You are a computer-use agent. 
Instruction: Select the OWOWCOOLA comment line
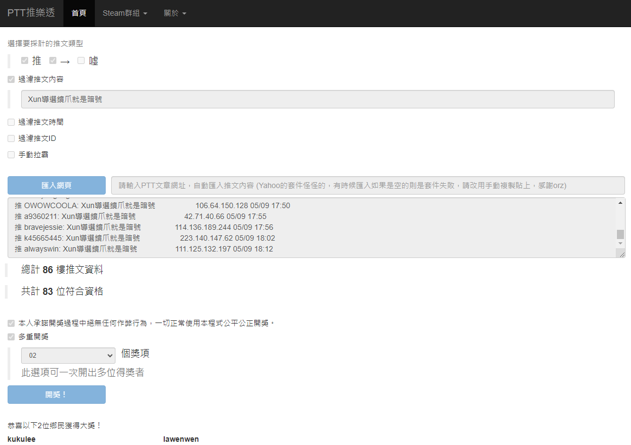152,205
